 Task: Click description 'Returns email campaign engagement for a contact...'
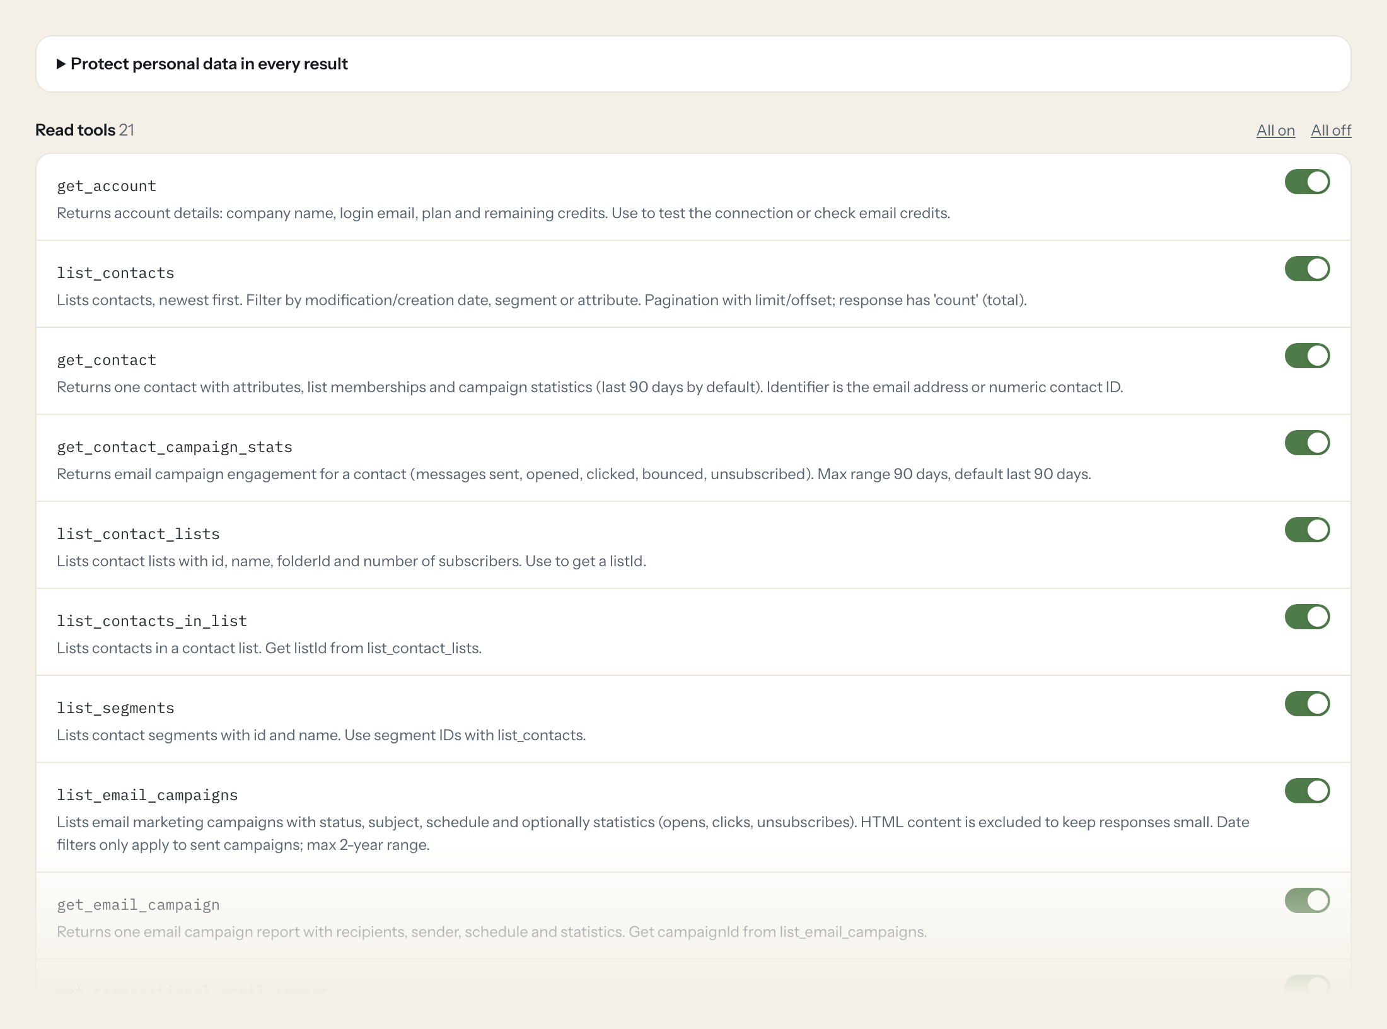(574, 474)
